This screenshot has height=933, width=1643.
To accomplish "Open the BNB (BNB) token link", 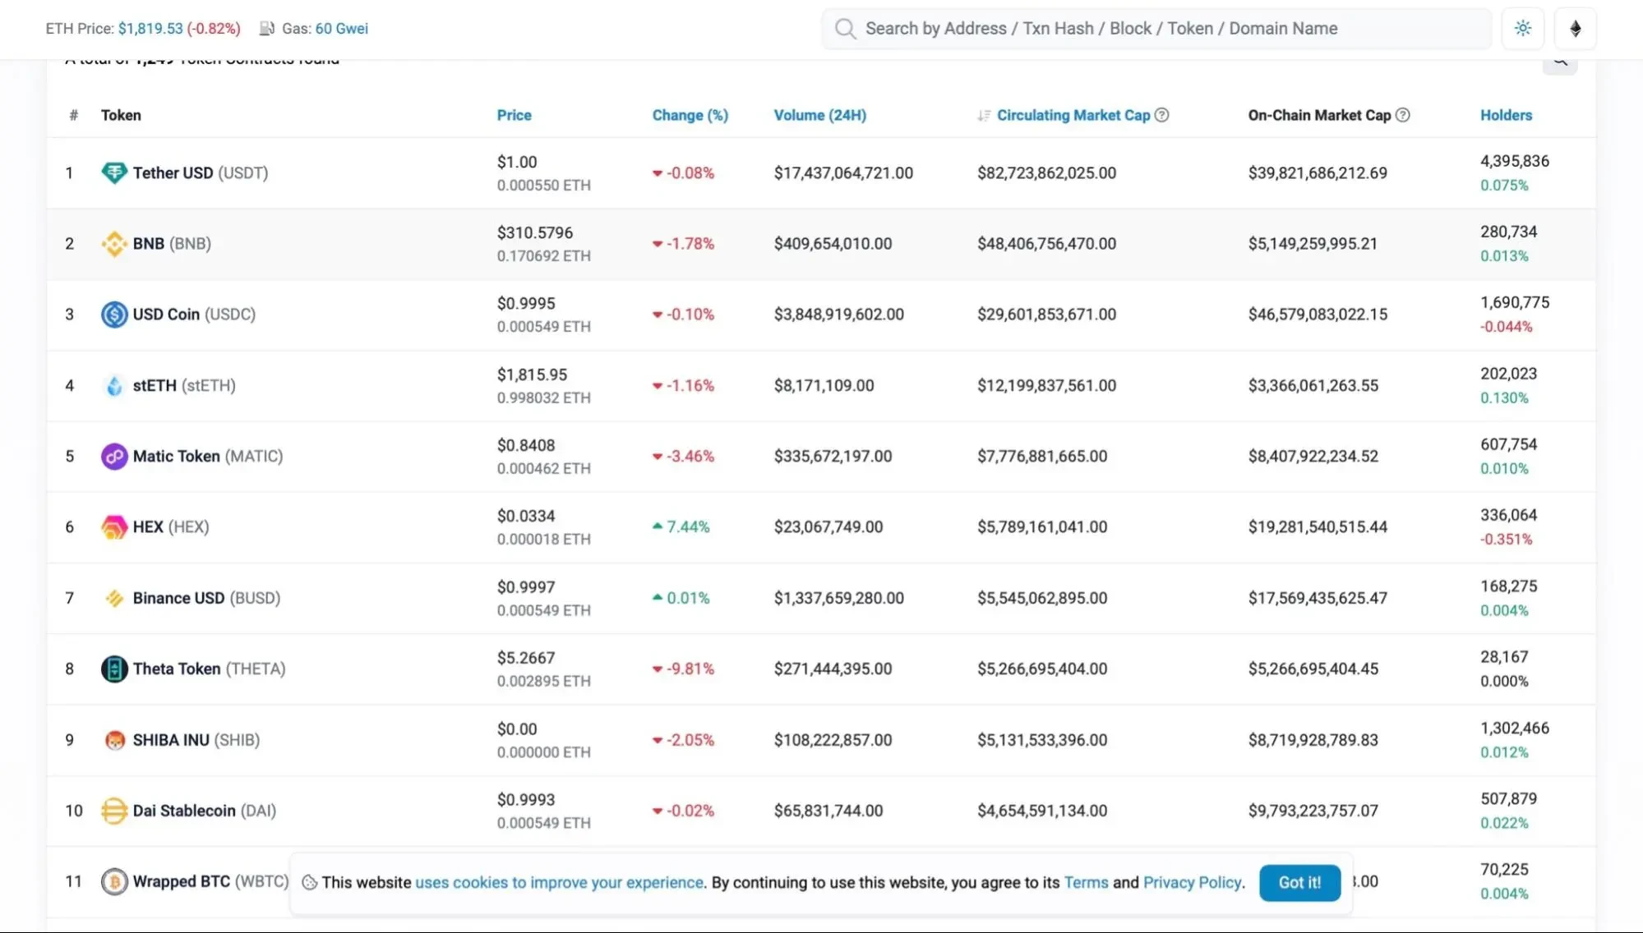I will 172,244.
